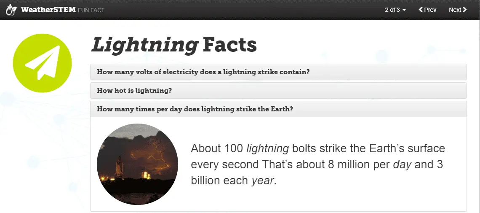
Task: Expand the volts of electricity question
Action: (x=203, y=72)
